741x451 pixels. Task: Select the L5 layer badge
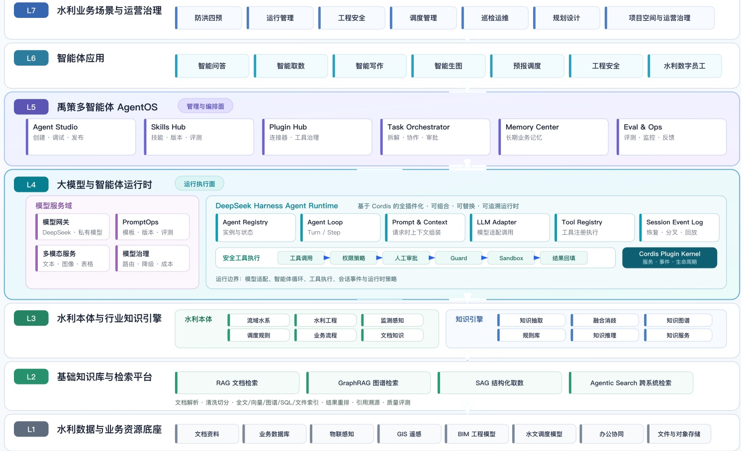pos(31,107)
